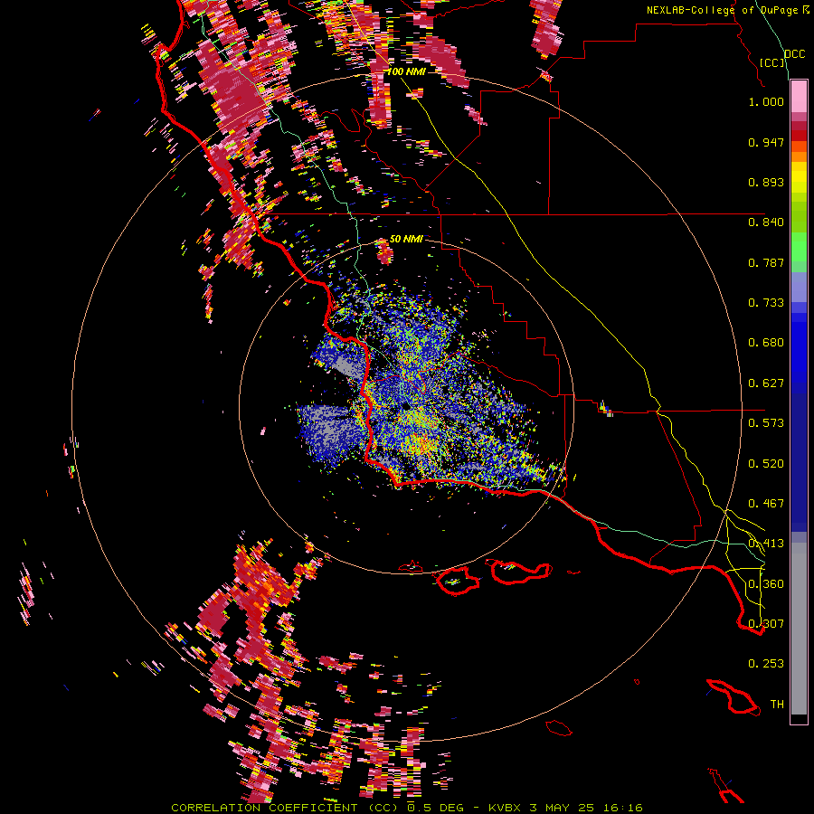814x814 pixels.
Task: Select the 0.573 legend value
Action: (x=766, y=423)
